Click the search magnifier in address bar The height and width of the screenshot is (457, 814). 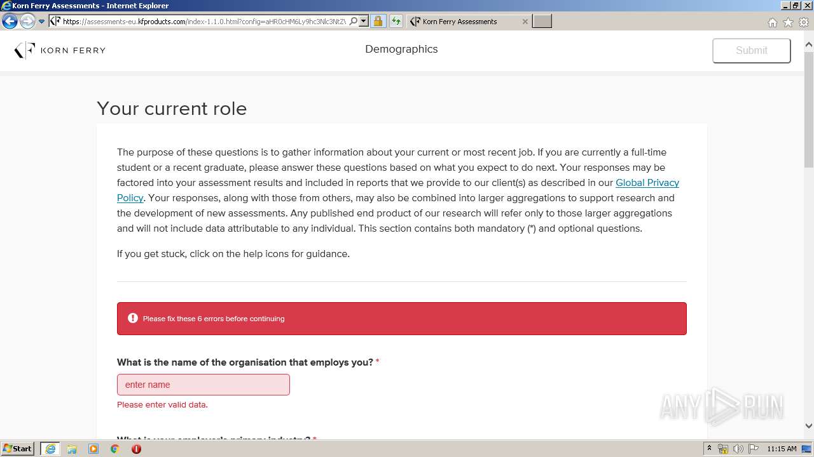[x=354, y=21]
